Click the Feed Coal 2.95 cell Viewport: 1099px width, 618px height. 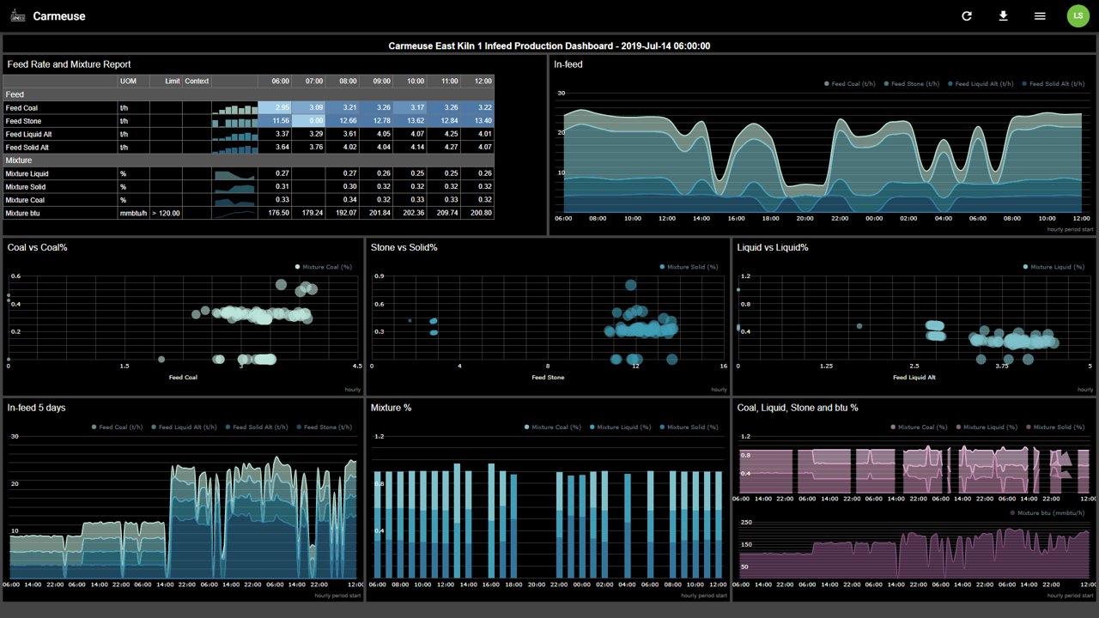[275, 108]
